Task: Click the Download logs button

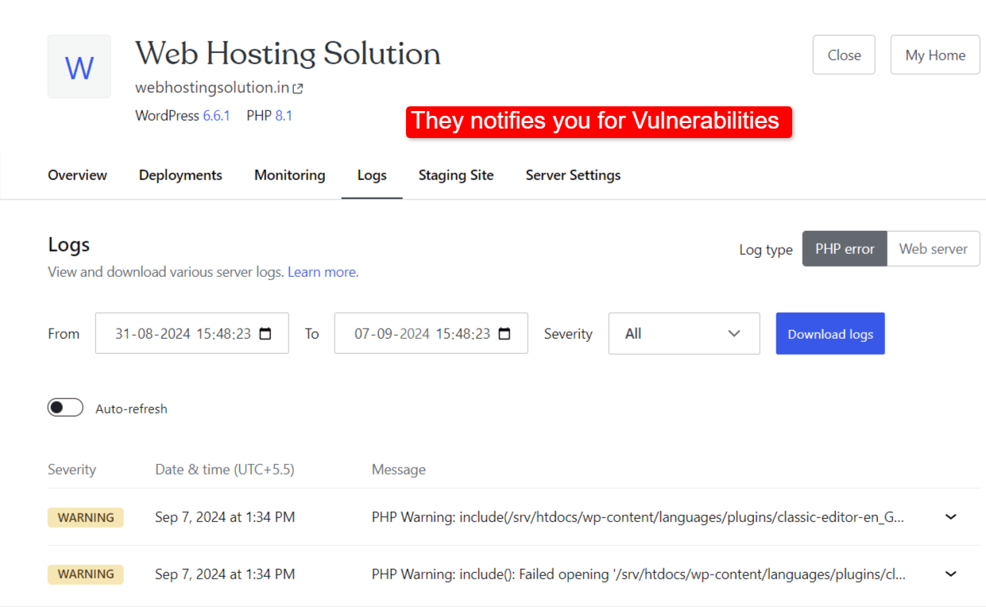Action: (x=830, y=333)
